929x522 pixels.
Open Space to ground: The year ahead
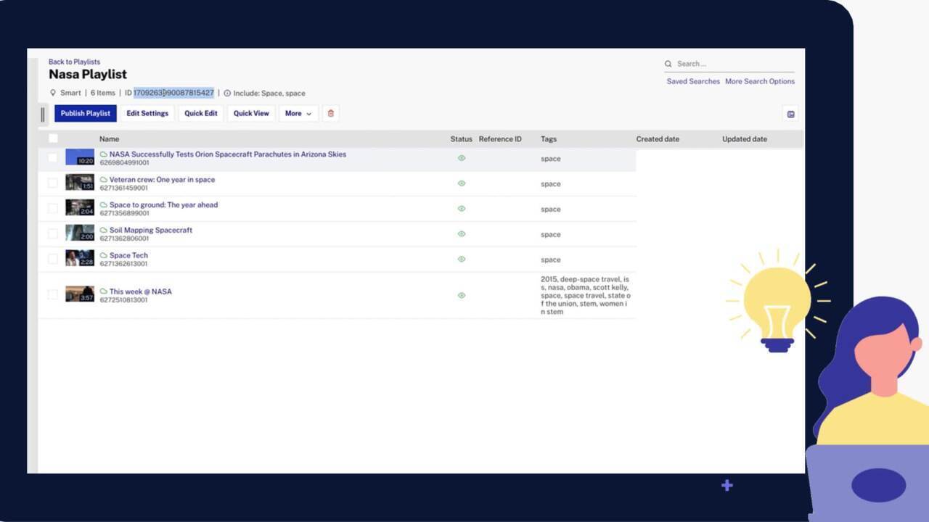coord(163,205)
